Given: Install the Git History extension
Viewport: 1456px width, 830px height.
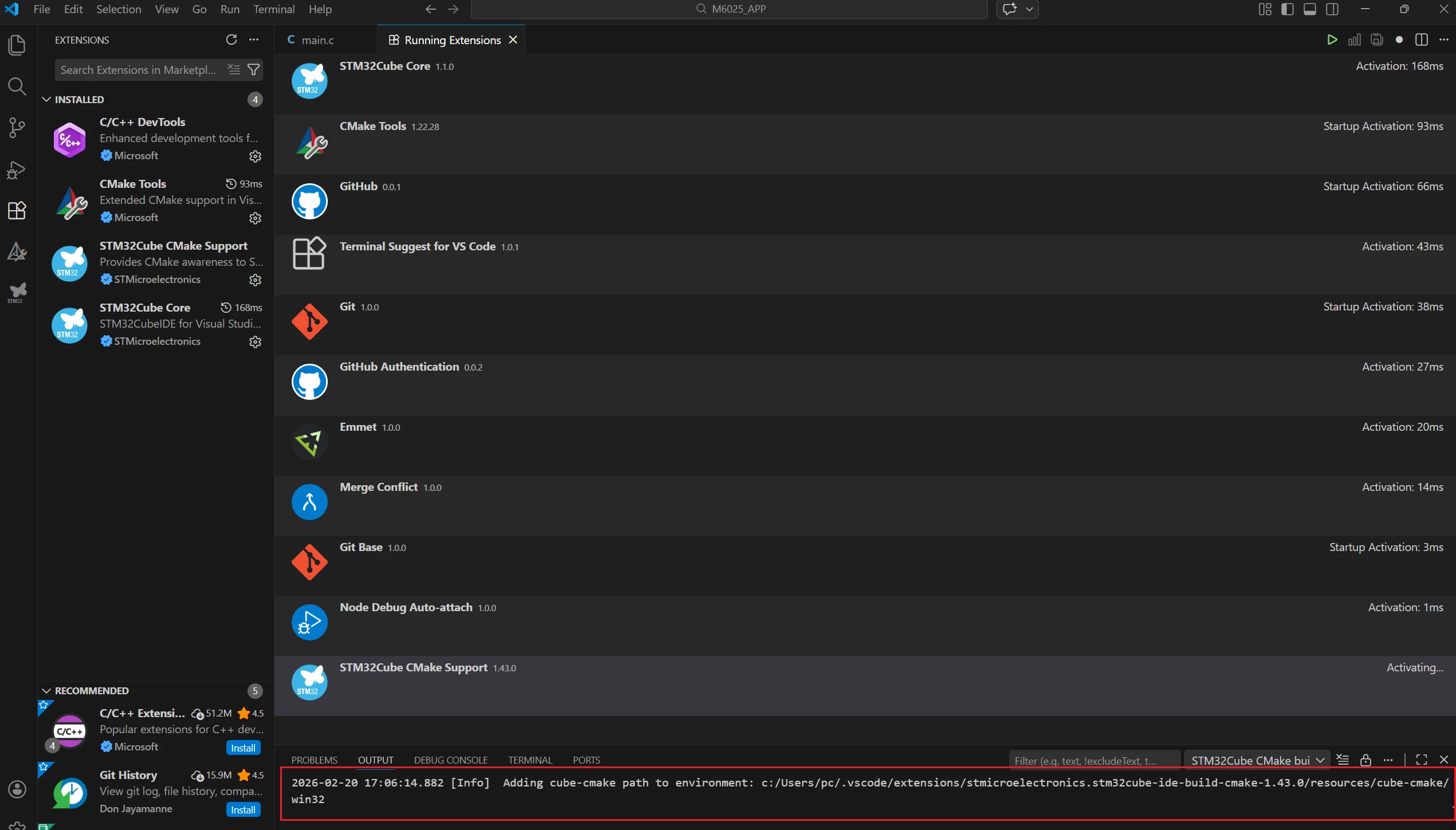Looking at the screenshot, I should 243,809.
